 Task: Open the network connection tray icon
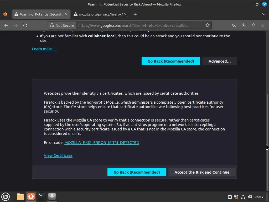click(x=243, y=197)
